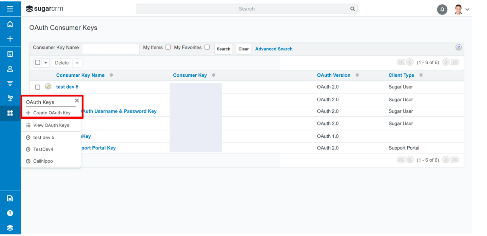This screenshot has height=236, width=487.
Task: Open the document icon near sidebar bottom
Action: 10,198
